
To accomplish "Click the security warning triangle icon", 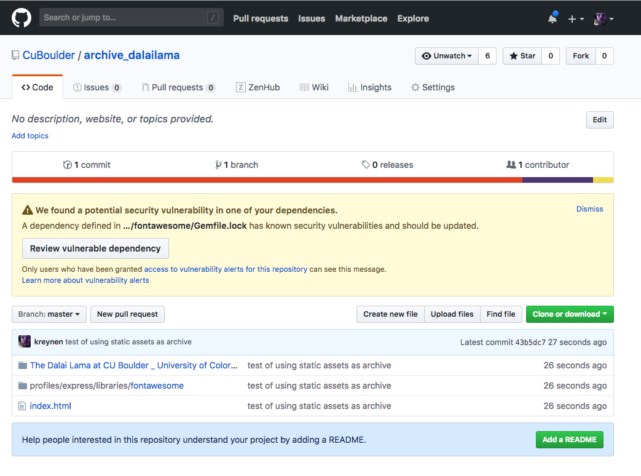I will (28, 210).
